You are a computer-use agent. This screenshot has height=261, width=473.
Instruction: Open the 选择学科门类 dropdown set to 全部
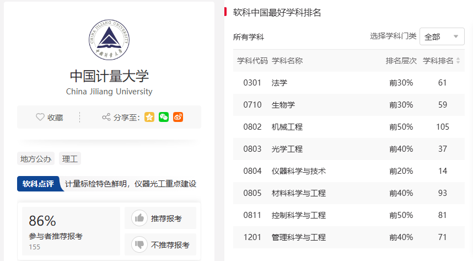click(x=442, y=36)
